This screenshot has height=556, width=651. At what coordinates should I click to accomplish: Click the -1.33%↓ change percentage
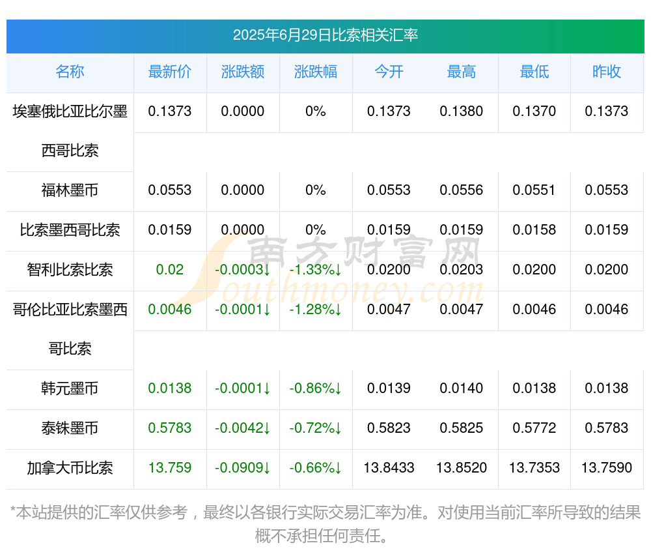(316, 270)
